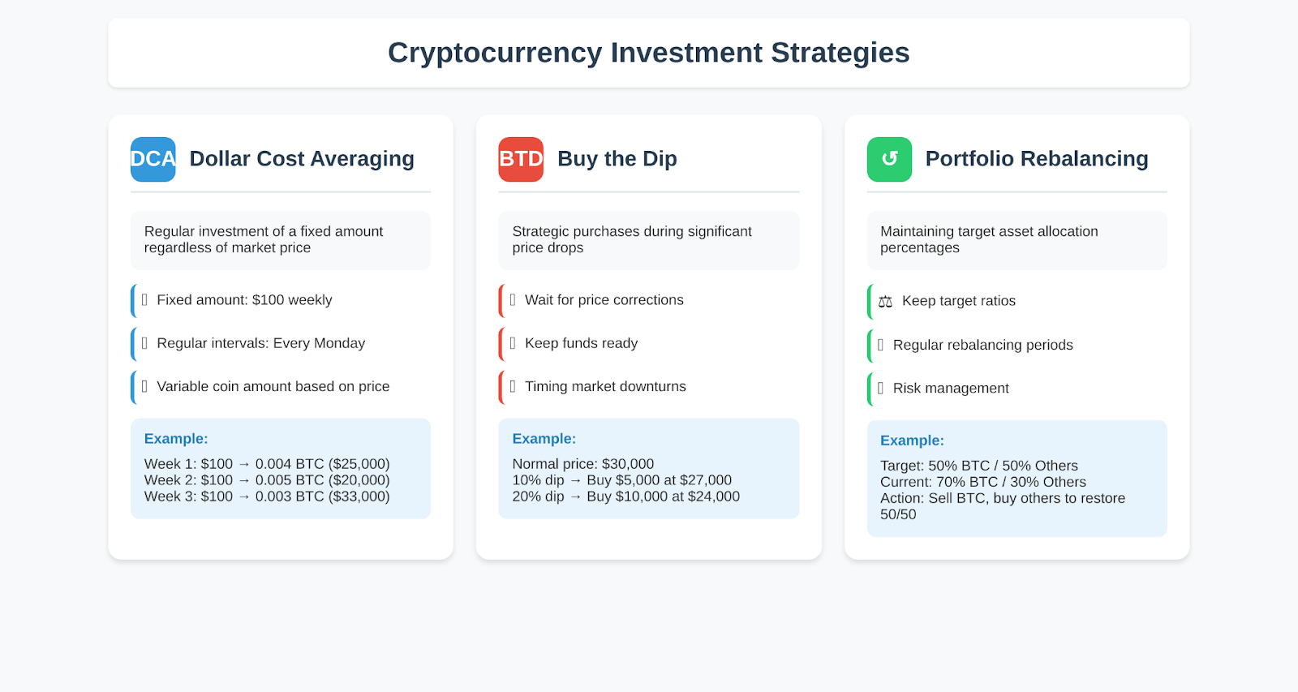Click the balance scale icon beside Keep target ratios
The image size is (1298, 692).
pos(885,302)
